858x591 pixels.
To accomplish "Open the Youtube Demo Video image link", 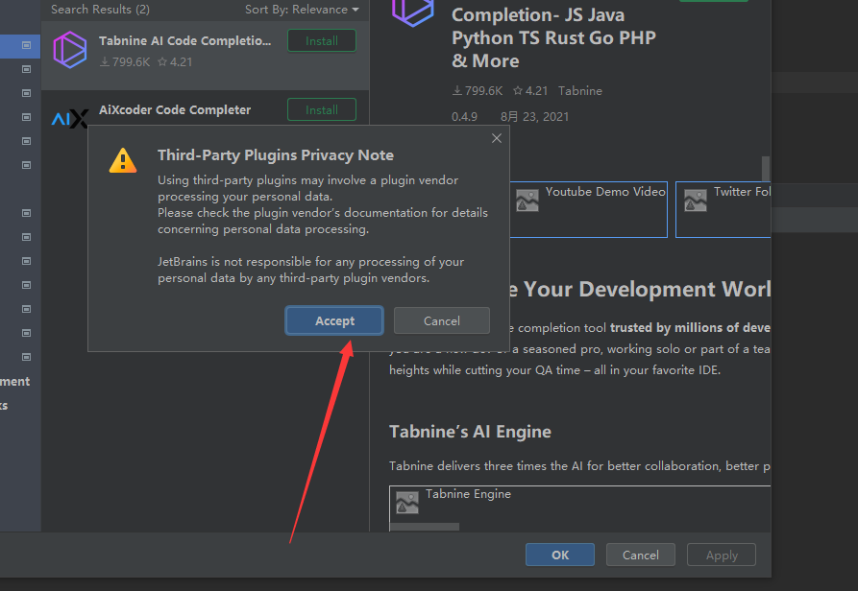I will [x=589, y=209].
